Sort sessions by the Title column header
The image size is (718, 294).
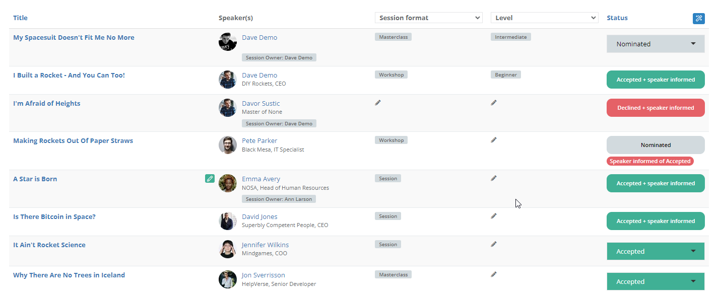(x=20, y=18)
